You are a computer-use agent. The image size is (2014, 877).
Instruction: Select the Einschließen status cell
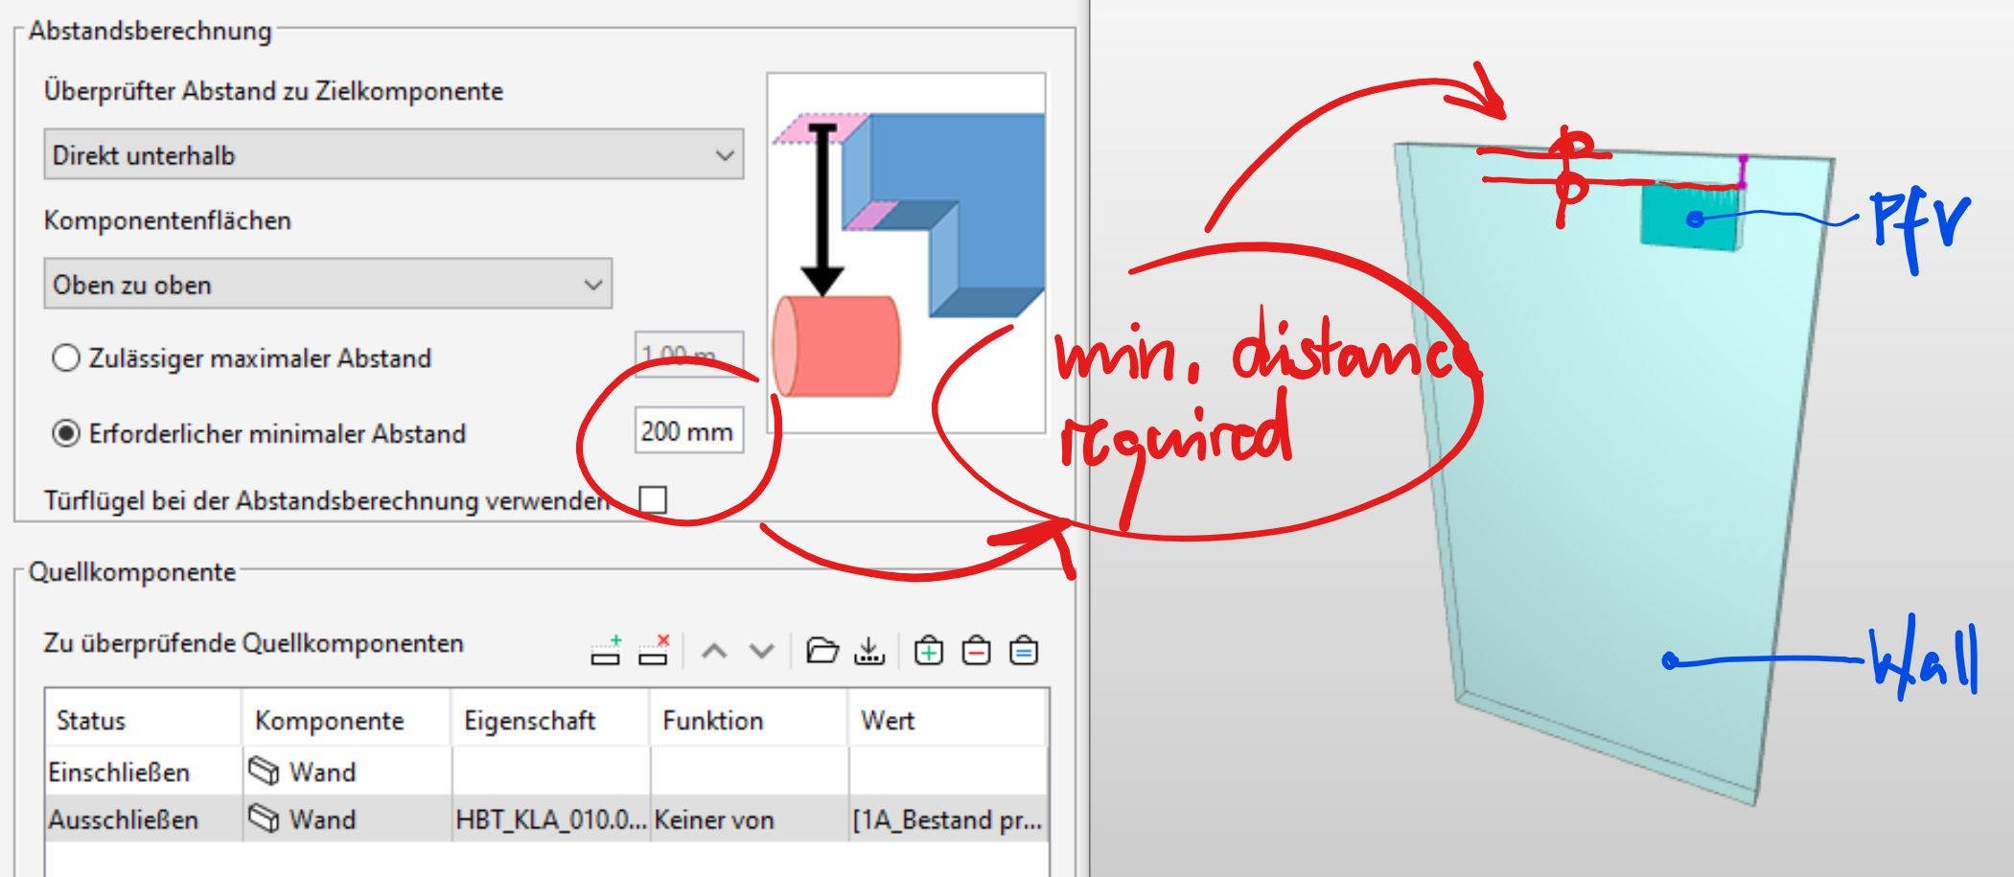(x=143, y=772)
